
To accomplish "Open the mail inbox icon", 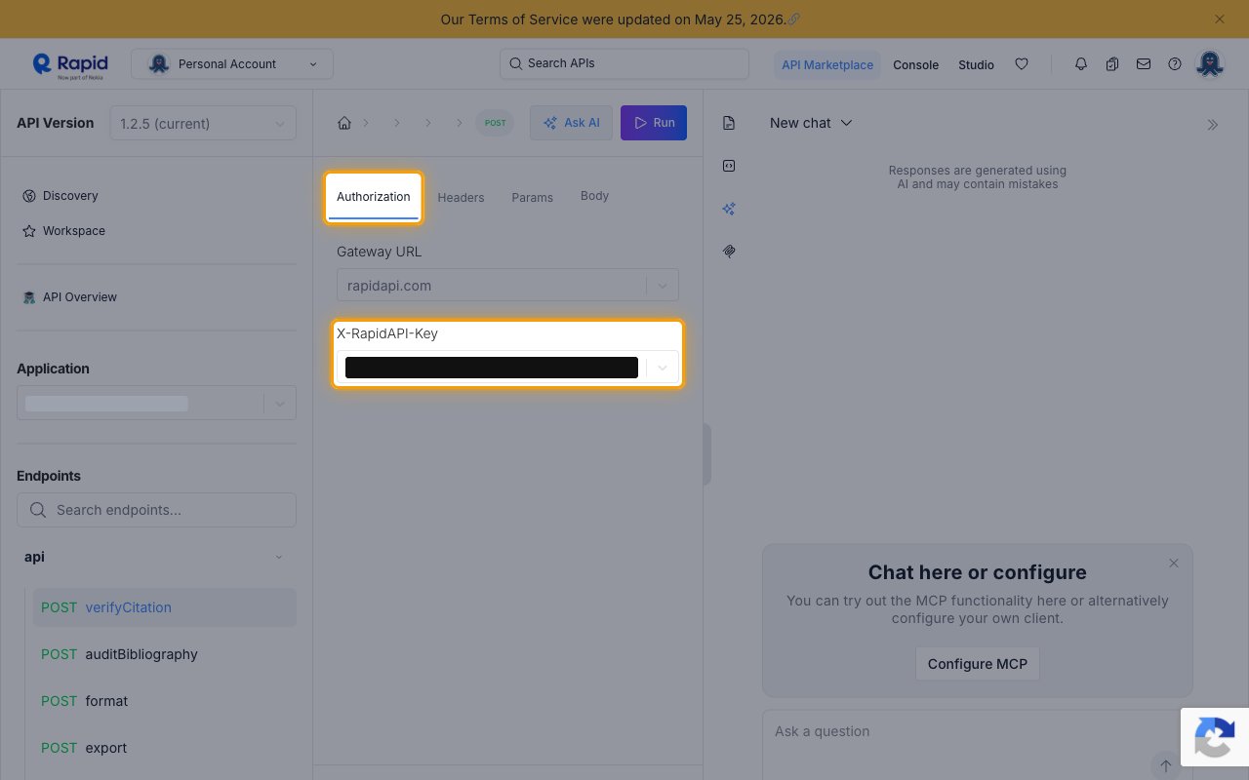I will click(1144, 64).
